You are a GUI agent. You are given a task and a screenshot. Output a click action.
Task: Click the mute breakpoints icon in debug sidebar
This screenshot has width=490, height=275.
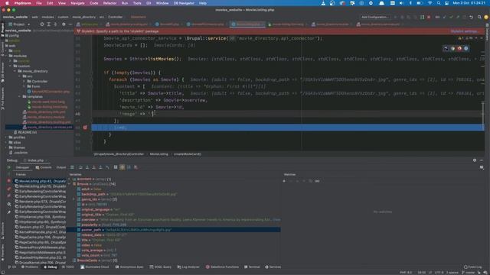pos(8,196)
